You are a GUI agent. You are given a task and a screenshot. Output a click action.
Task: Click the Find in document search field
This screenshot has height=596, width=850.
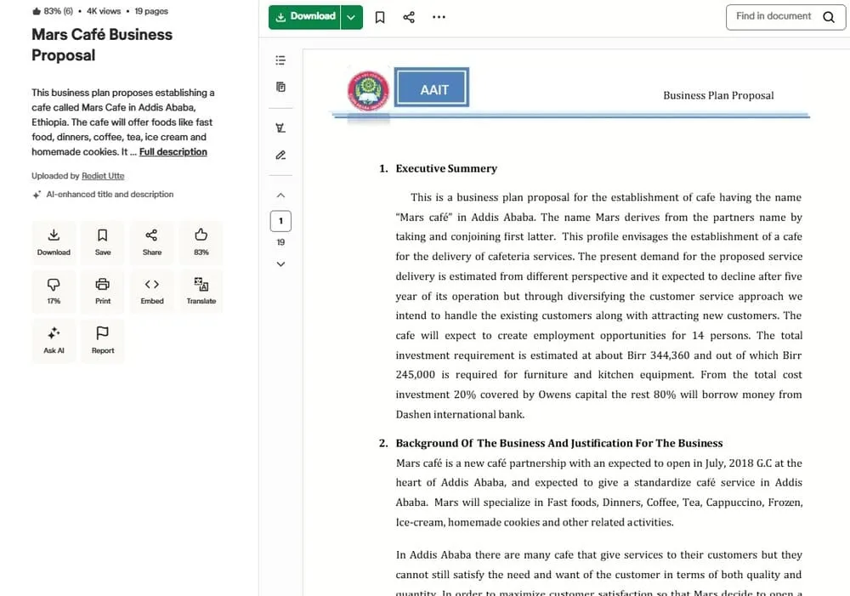[775, 16]
